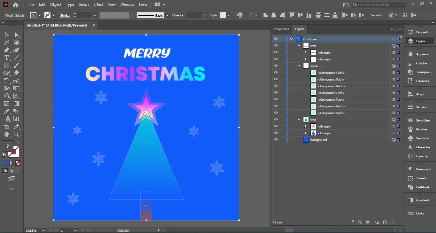This screenshot has height=233, width=436.
Task: Delete the selected layer
Action: click(x=393, y=222)
